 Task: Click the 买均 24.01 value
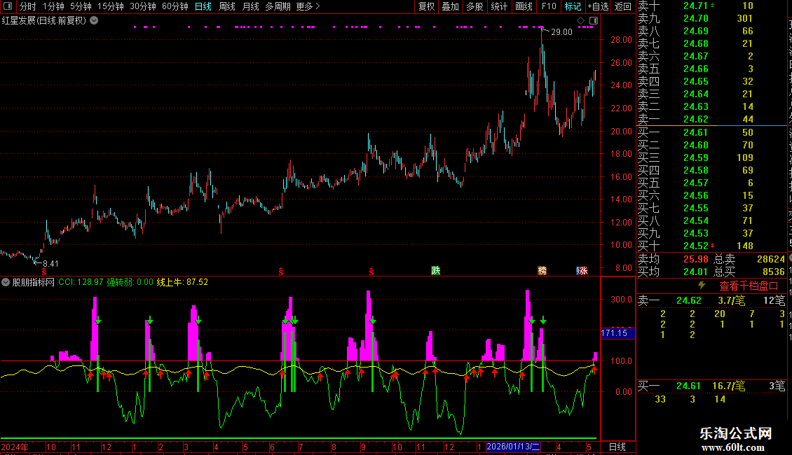(x=695, y=272)
